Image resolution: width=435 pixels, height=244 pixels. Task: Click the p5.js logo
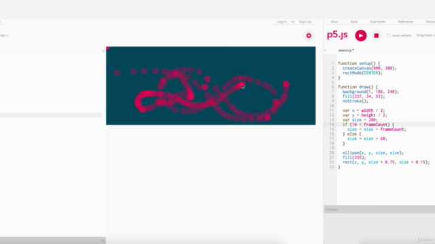(337, 35)
